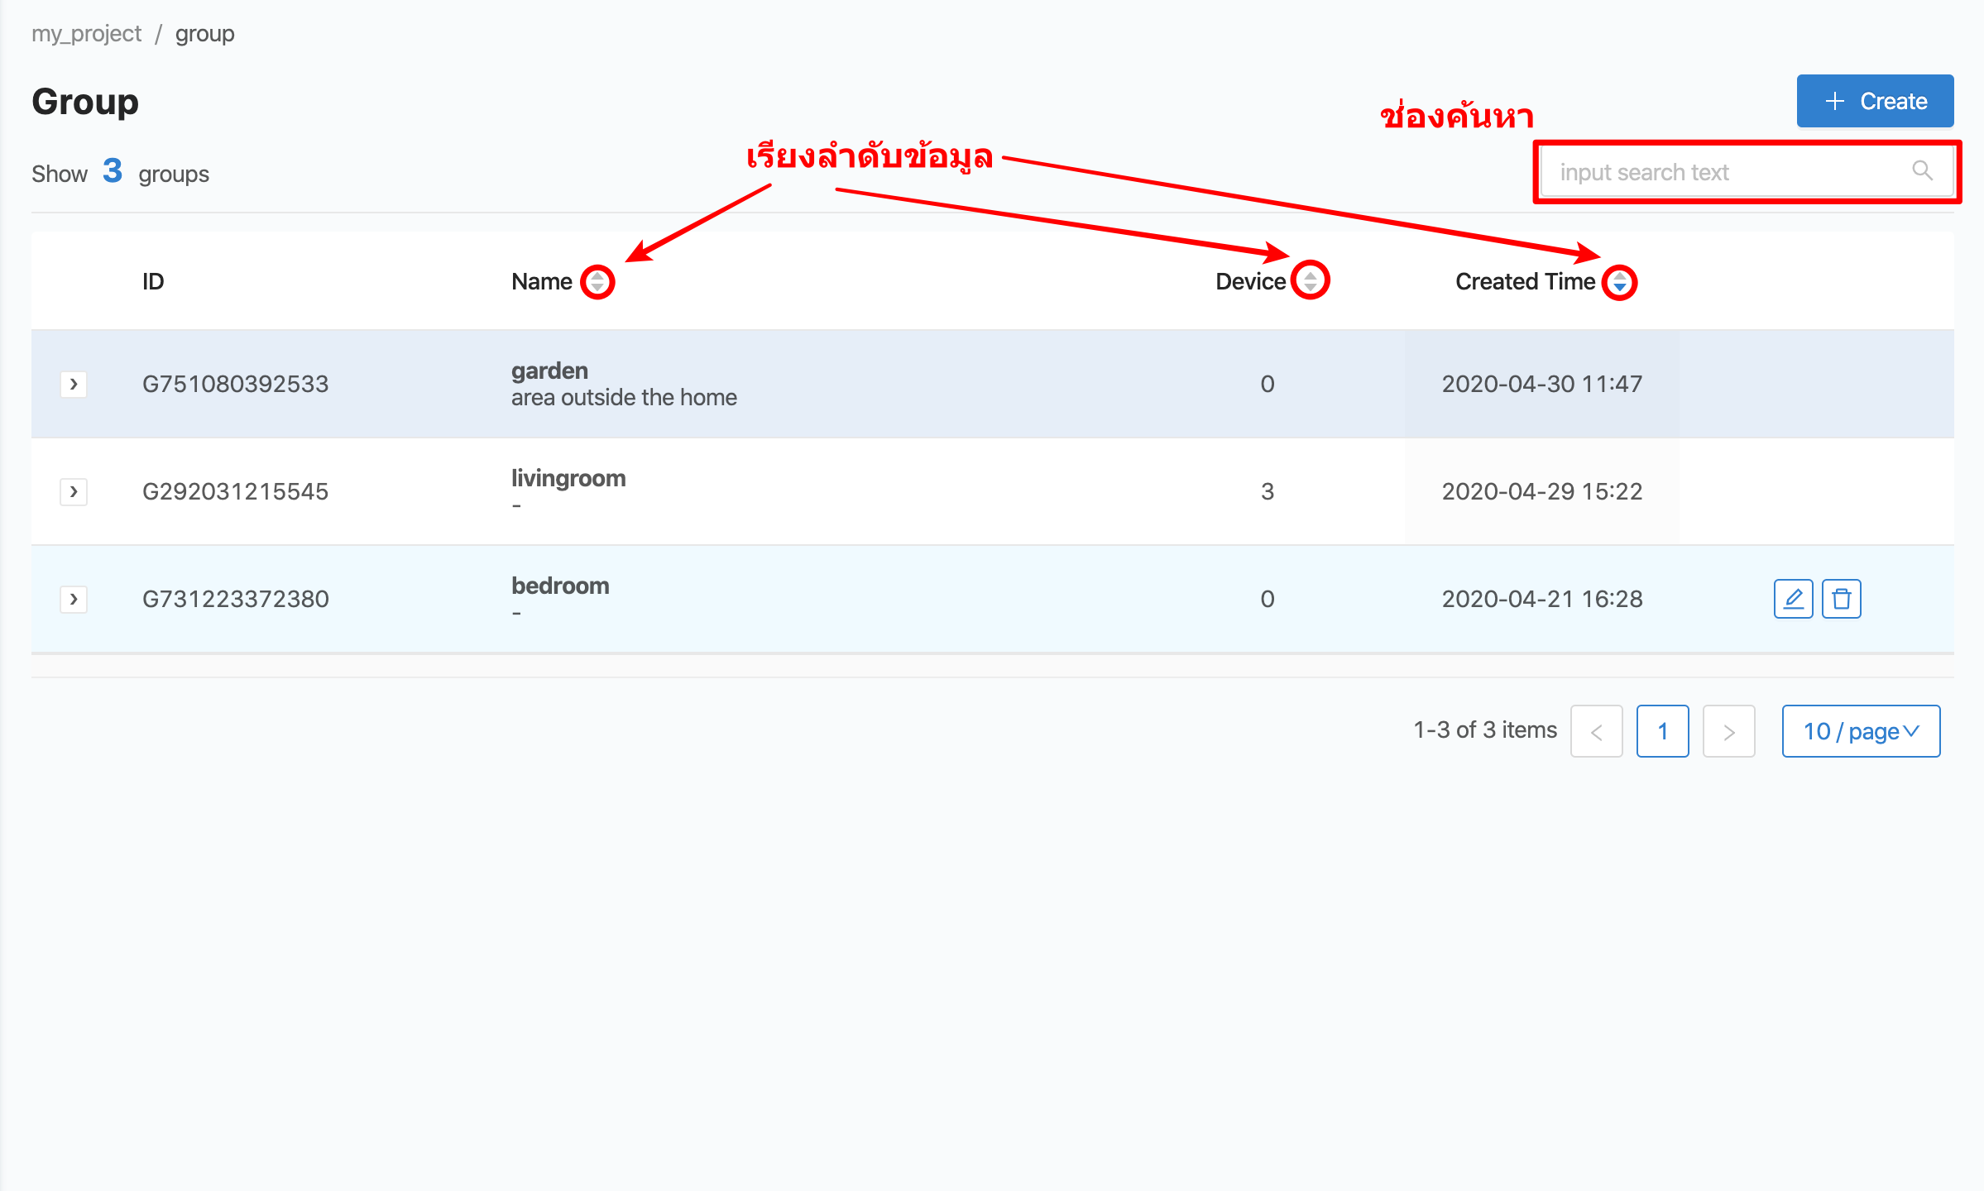Screen dimensions: 1984x1191
Task: Expand the livingroom group row
Action: tap(74, 491)
